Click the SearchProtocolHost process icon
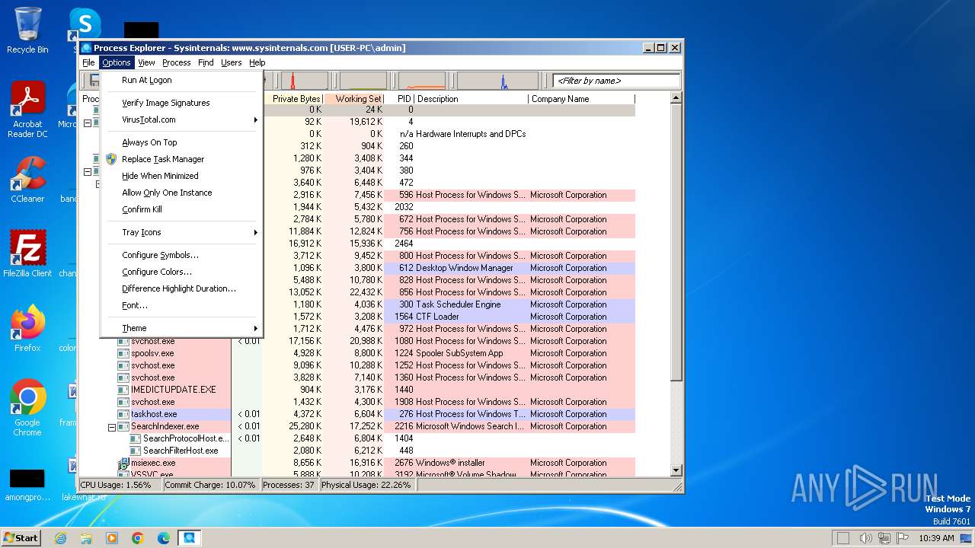975x548 pixels. click(135, 438)
